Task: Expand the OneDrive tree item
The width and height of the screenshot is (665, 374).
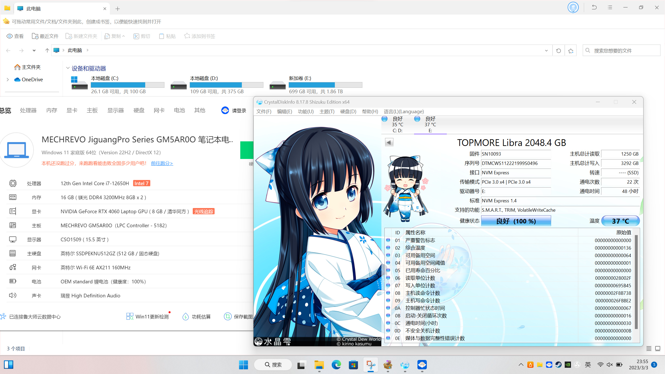Action: 8,79
